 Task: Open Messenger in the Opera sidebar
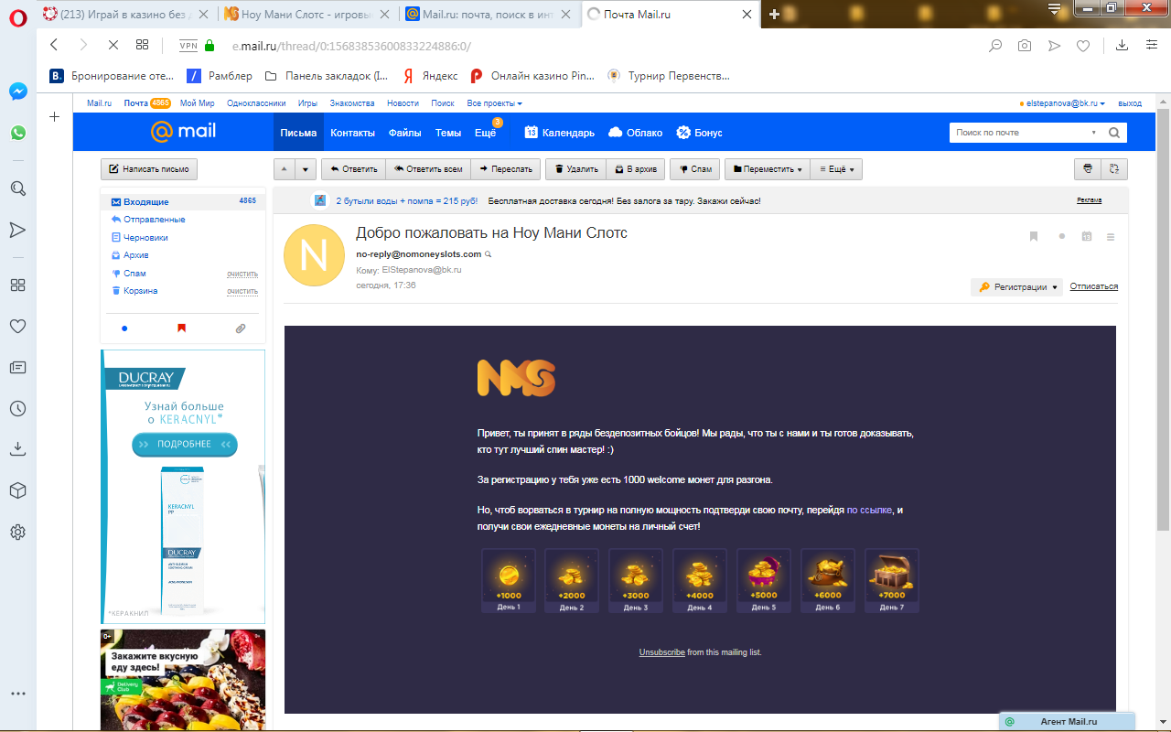pos(17,91)
